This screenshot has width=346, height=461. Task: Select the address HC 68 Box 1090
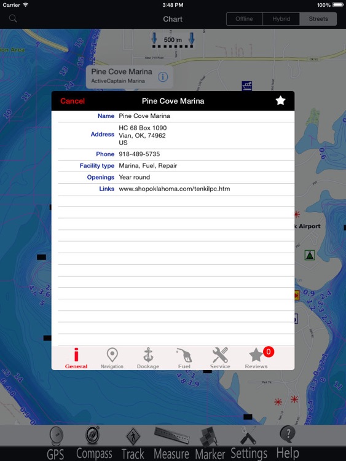143,128
